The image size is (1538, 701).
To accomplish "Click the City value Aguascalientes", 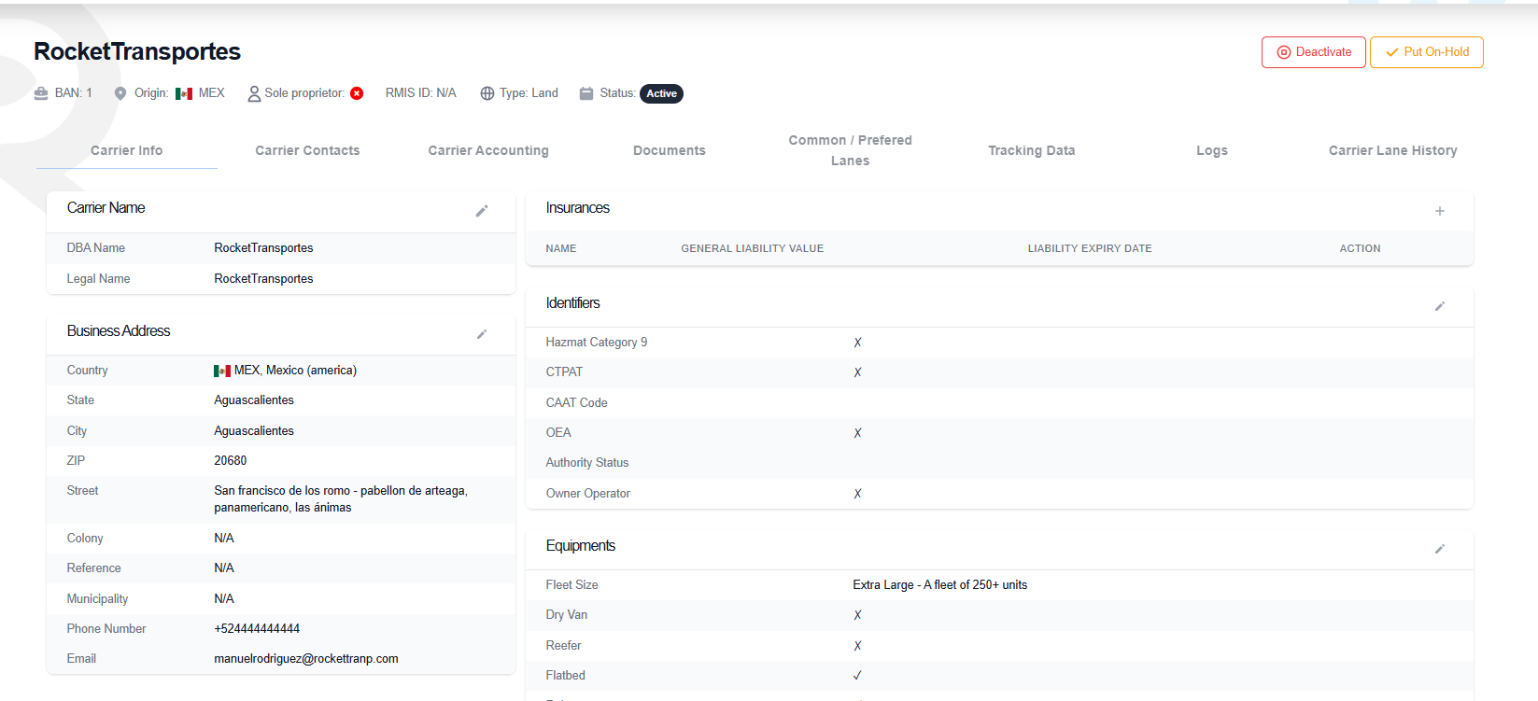I will (254, 431).
